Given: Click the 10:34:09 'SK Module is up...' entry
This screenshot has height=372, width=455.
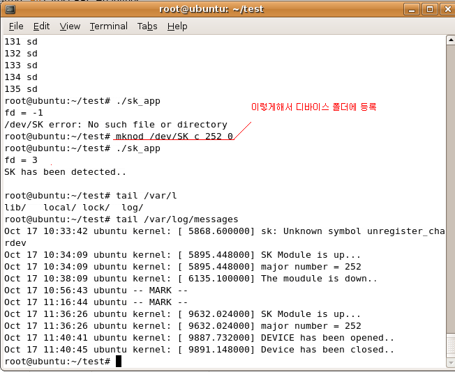Looking at the screenshot, I should (311, 255).
